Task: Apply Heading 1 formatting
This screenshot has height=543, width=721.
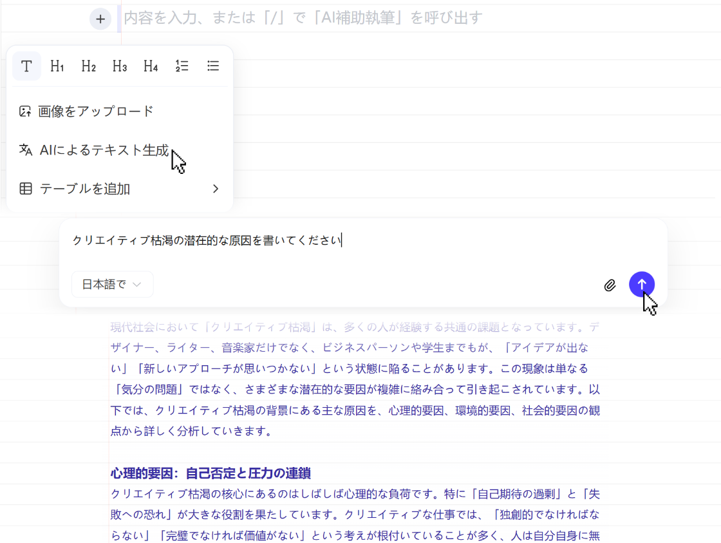Action: click(57, 66)
